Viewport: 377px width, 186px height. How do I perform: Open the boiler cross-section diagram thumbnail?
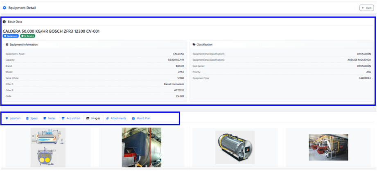pos(48,147)
